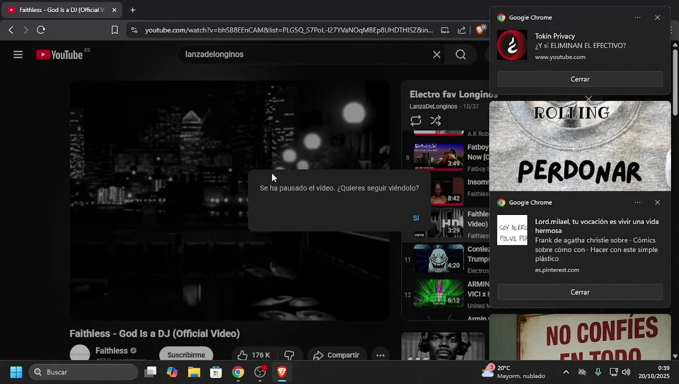Click the share icon in the address bar
The image size is (679, 384).
pos(462,30)
